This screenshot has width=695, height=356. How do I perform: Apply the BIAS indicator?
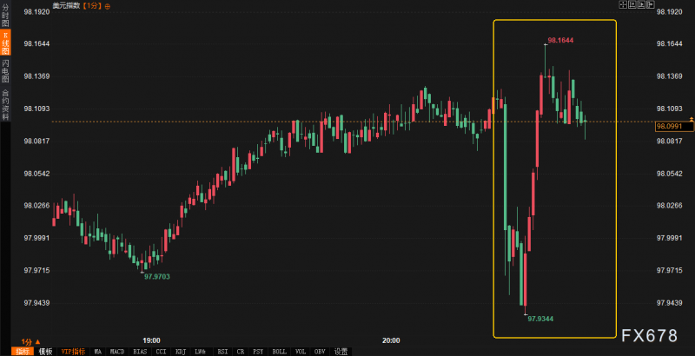[140, 352]
